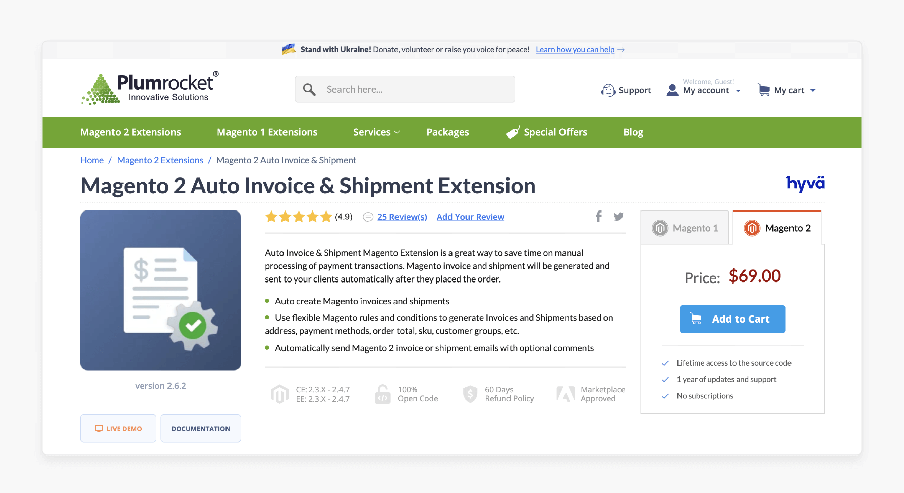Share on Twitter icon

[x=618, y=217]
